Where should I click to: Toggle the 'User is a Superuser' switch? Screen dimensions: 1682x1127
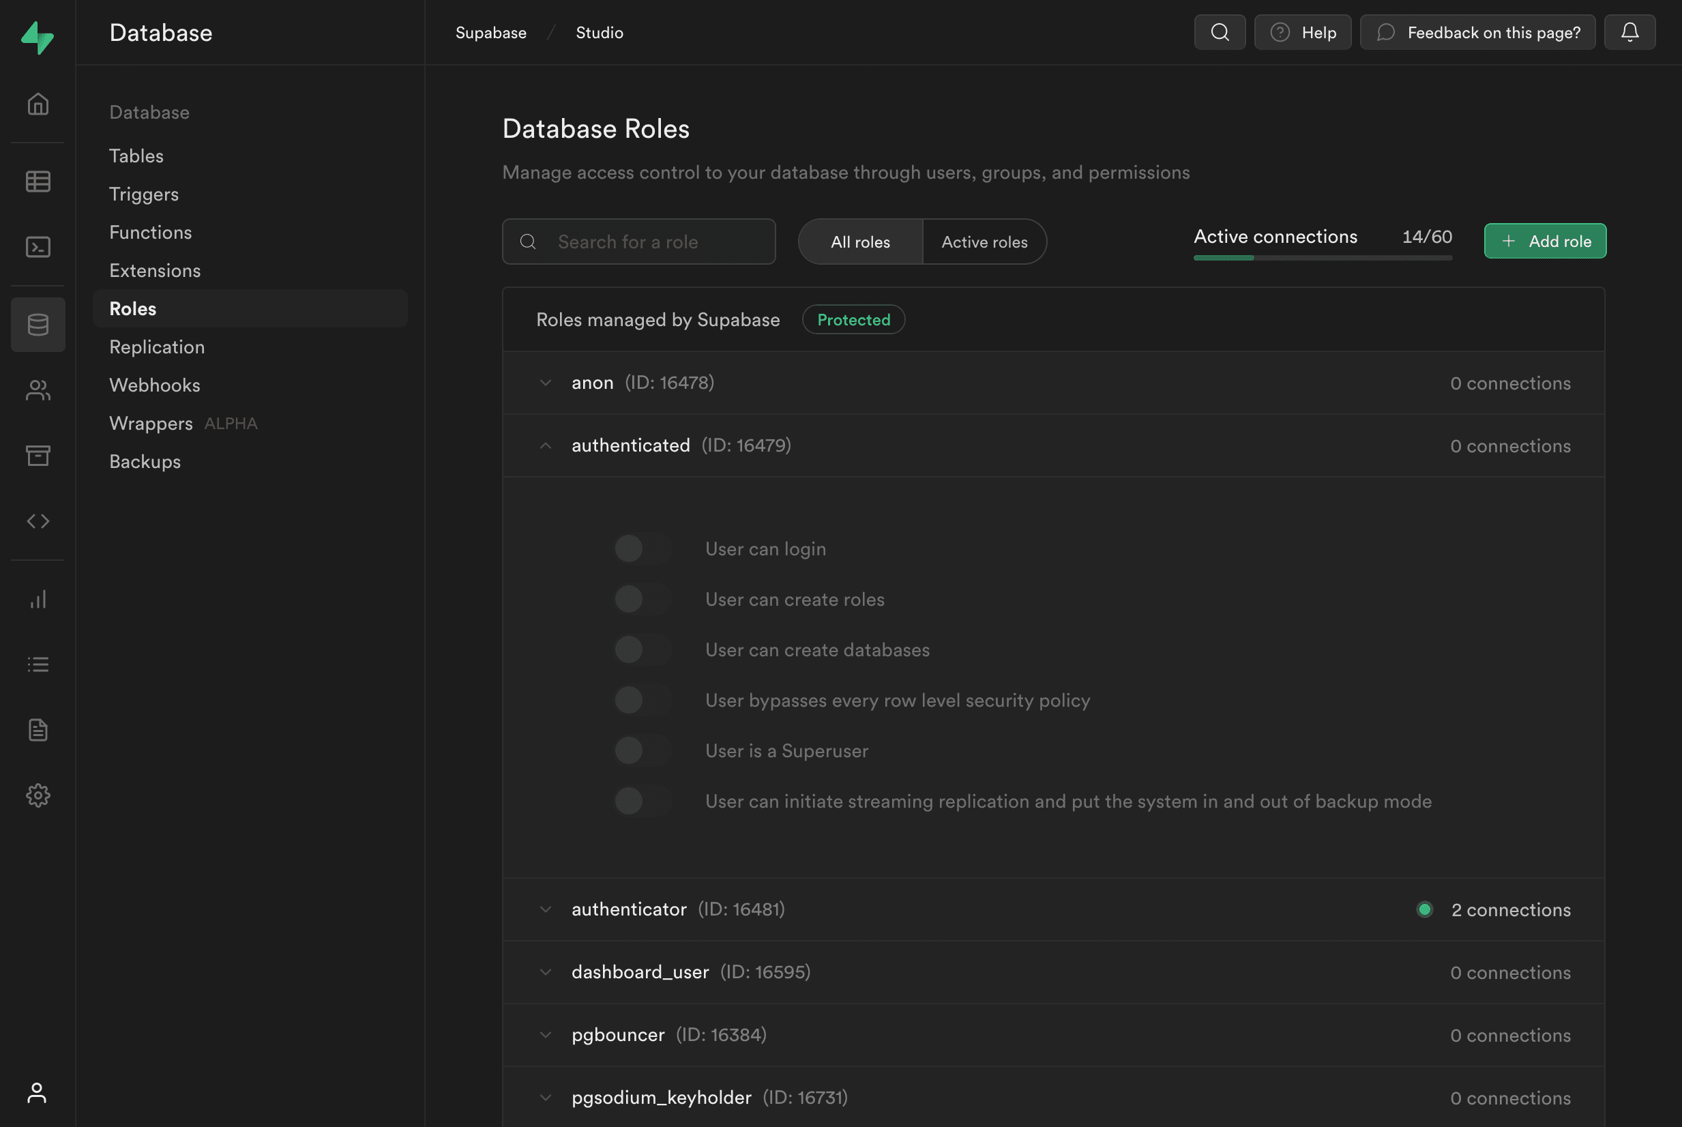click(x=643, y=751)
